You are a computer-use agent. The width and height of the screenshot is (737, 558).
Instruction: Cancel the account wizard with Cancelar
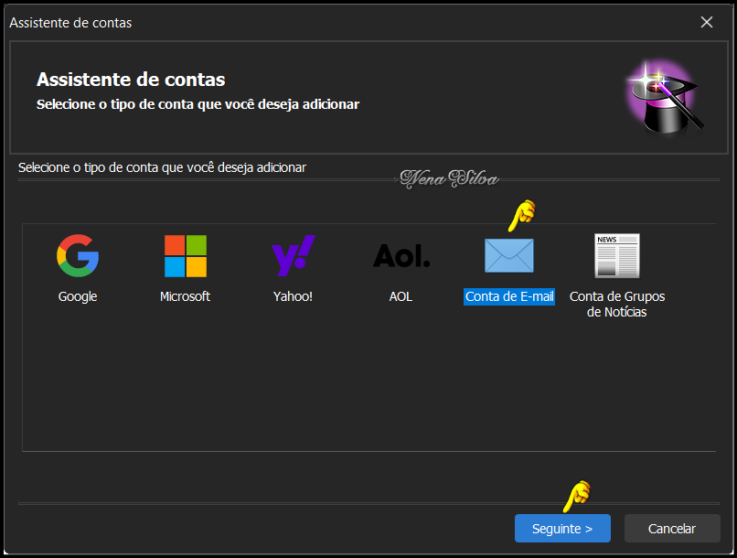(672, 528)
